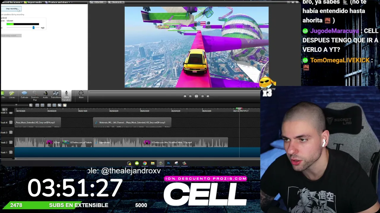Open the 1920x1080 editing dimensions button

coord(97,2)
